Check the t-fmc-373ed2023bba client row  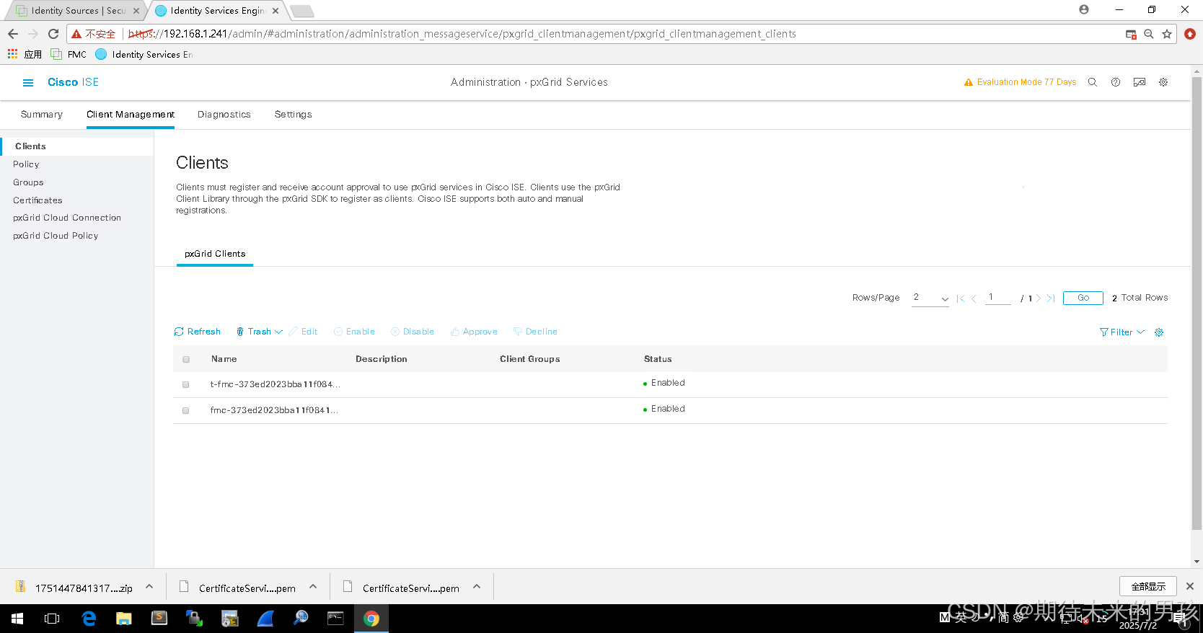(186, 385)
